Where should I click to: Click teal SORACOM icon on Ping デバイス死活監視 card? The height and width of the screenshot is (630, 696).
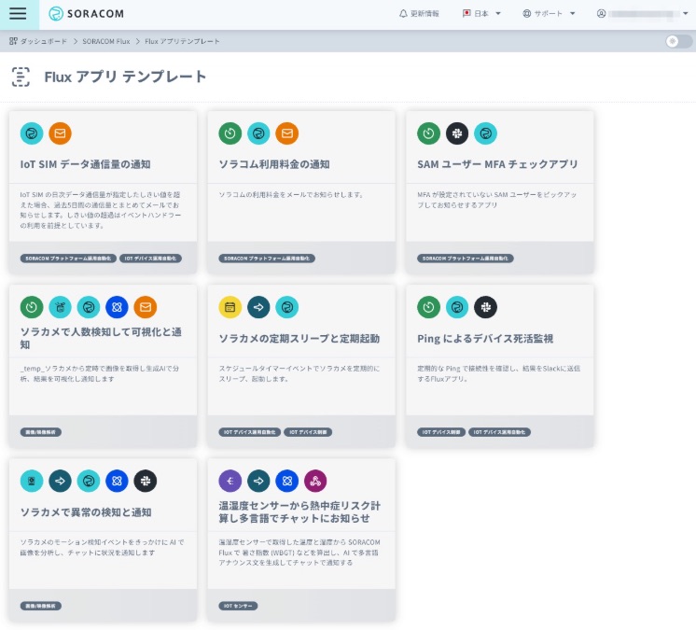pyautogui.click(x=457, y=307)
